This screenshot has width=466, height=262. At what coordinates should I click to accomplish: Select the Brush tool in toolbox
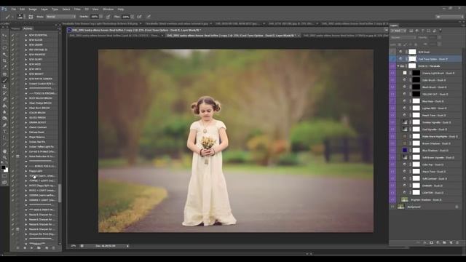pyautogui.click(x=4, y=80)
